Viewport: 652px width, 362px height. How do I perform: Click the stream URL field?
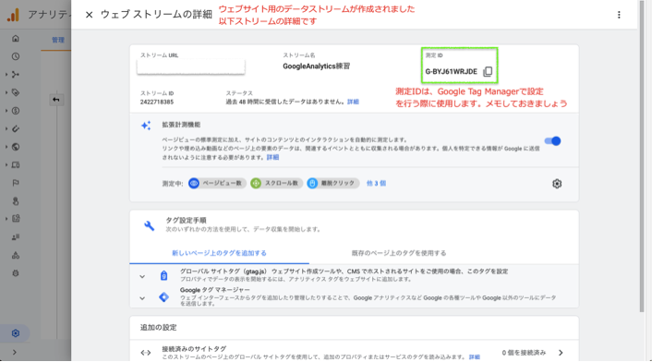coord(191,66)
